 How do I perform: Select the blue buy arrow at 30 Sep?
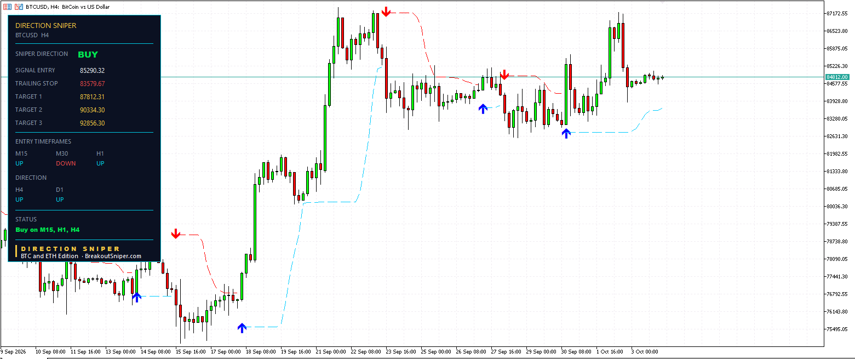click(566, 133)
